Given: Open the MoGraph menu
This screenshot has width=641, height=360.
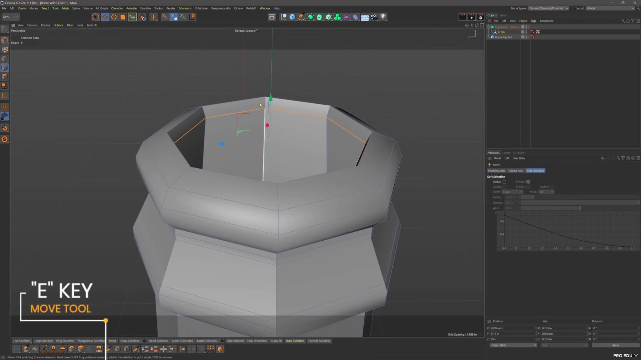Looking at the screenshot, I should click(x=102, y=8).
